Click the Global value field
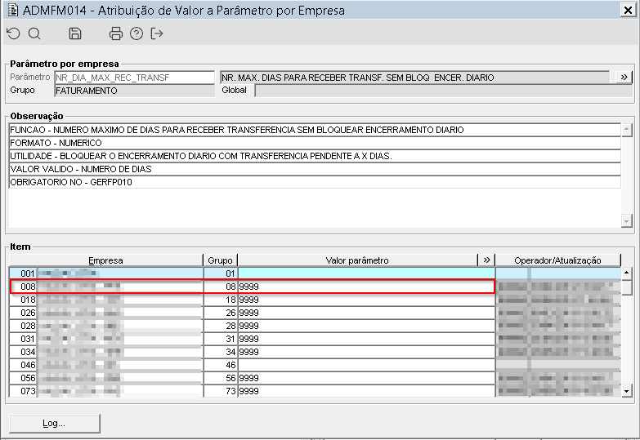 pyautogui.click(x=444, y=91)
